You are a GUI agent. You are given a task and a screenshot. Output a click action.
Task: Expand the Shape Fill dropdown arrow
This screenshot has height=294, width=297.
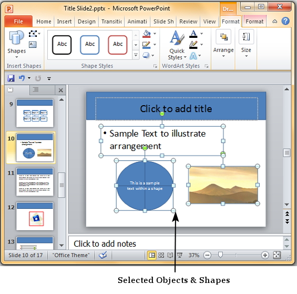155,34
